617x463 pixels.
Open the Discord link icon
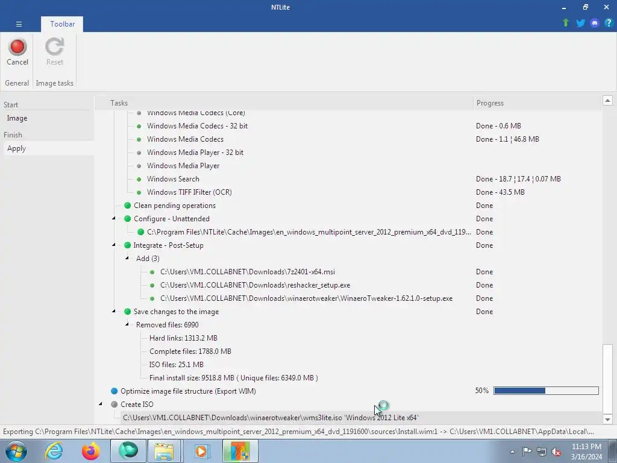click(x=595, y=23)
